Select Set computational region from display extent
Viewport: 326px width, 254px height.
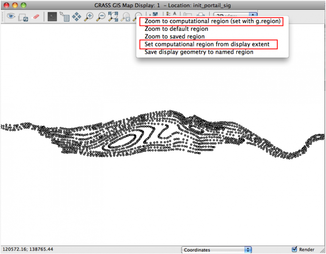pyautogui.click(x=207, y=44)
